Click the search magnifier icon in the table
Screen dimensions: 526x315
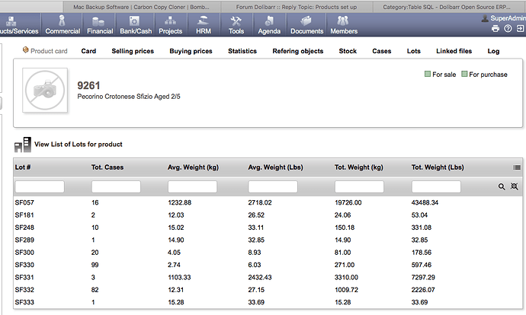502,186
